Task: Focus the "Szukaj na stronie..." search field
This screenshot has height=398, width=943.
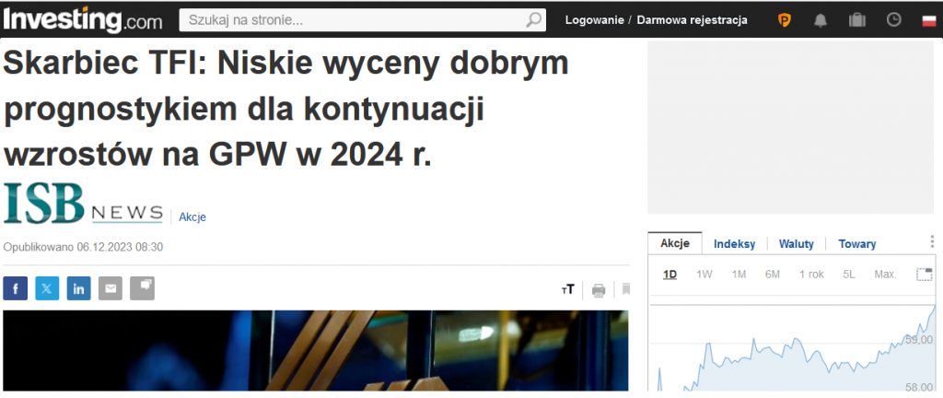Action: 363,20
